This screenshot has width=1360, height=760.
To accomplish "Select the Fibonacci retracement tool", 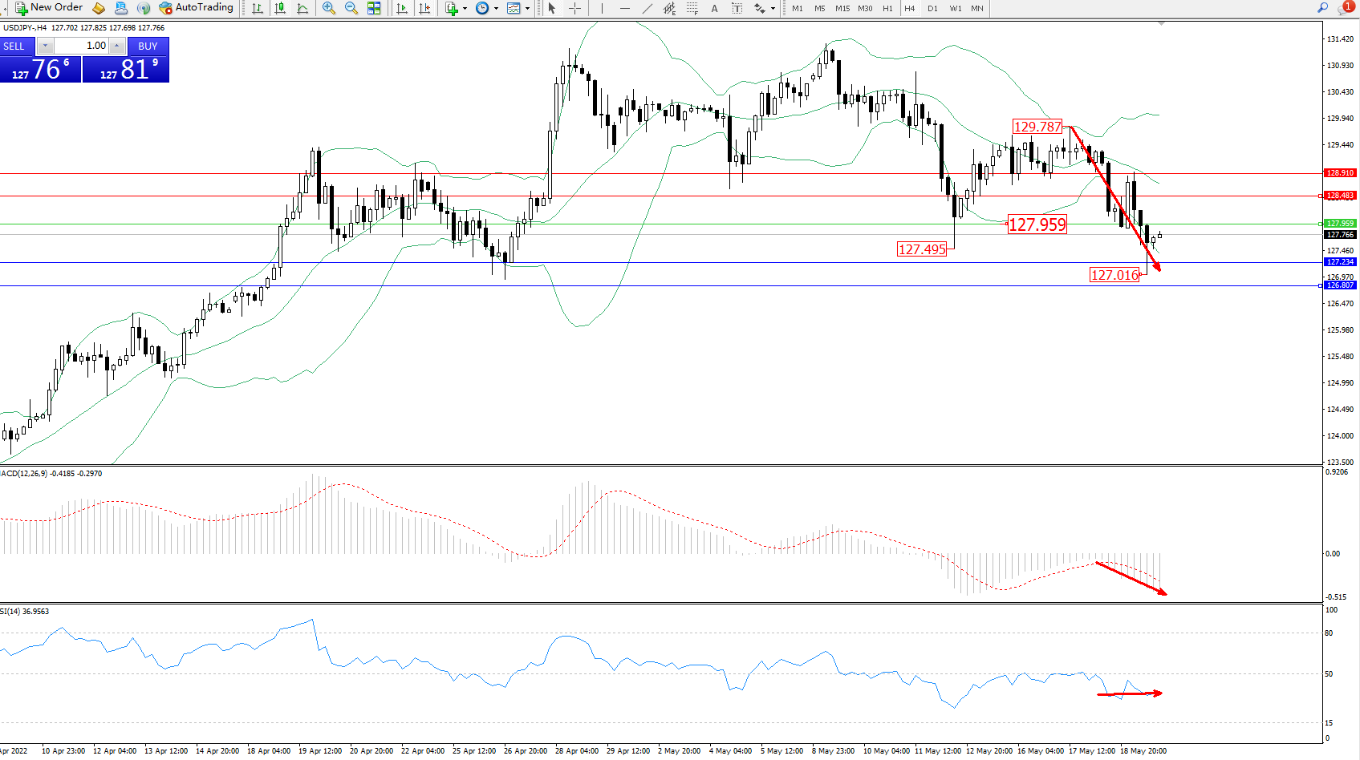I will [692, 8].
